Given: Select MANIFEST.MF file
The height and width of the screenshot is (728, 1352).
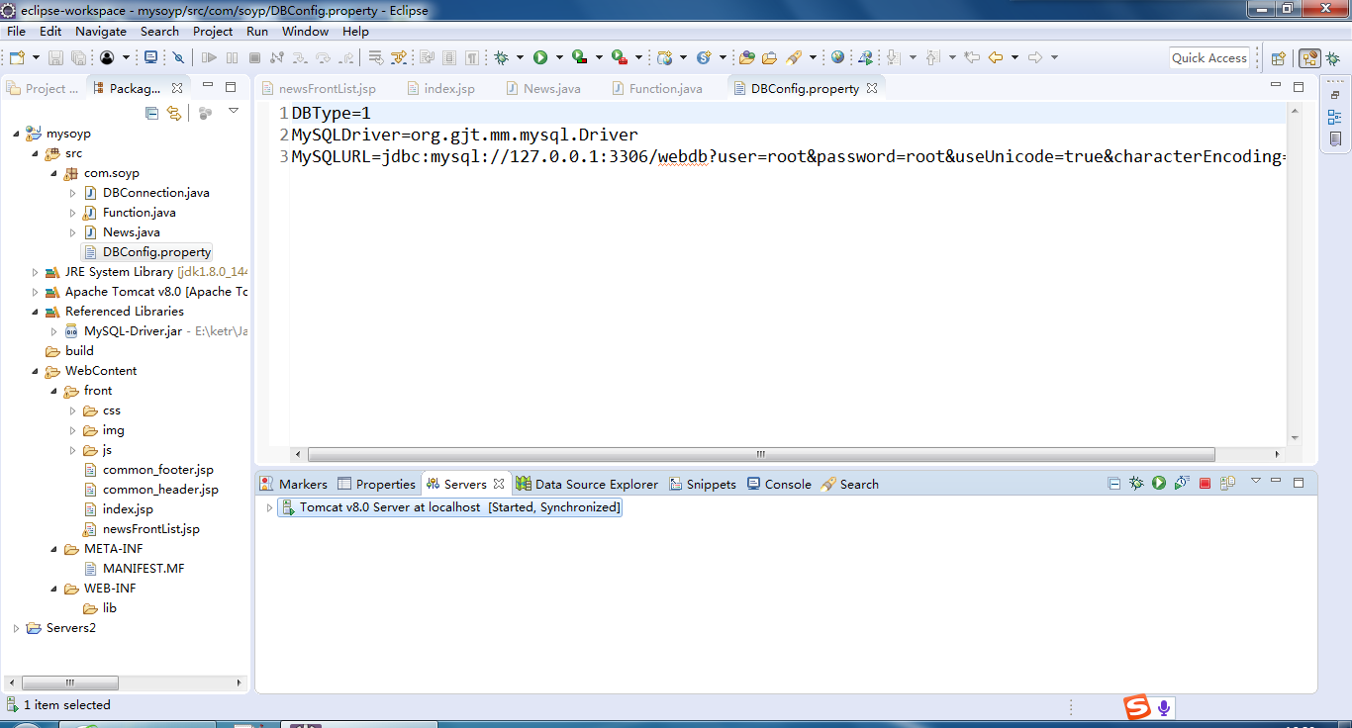Looking at the screenshot, I should pos(134,569).
